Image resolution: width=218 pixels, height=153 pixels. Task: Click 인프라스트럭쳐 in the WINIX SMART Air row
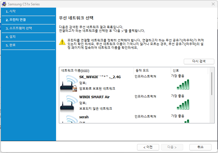click(x=145, y=97)
